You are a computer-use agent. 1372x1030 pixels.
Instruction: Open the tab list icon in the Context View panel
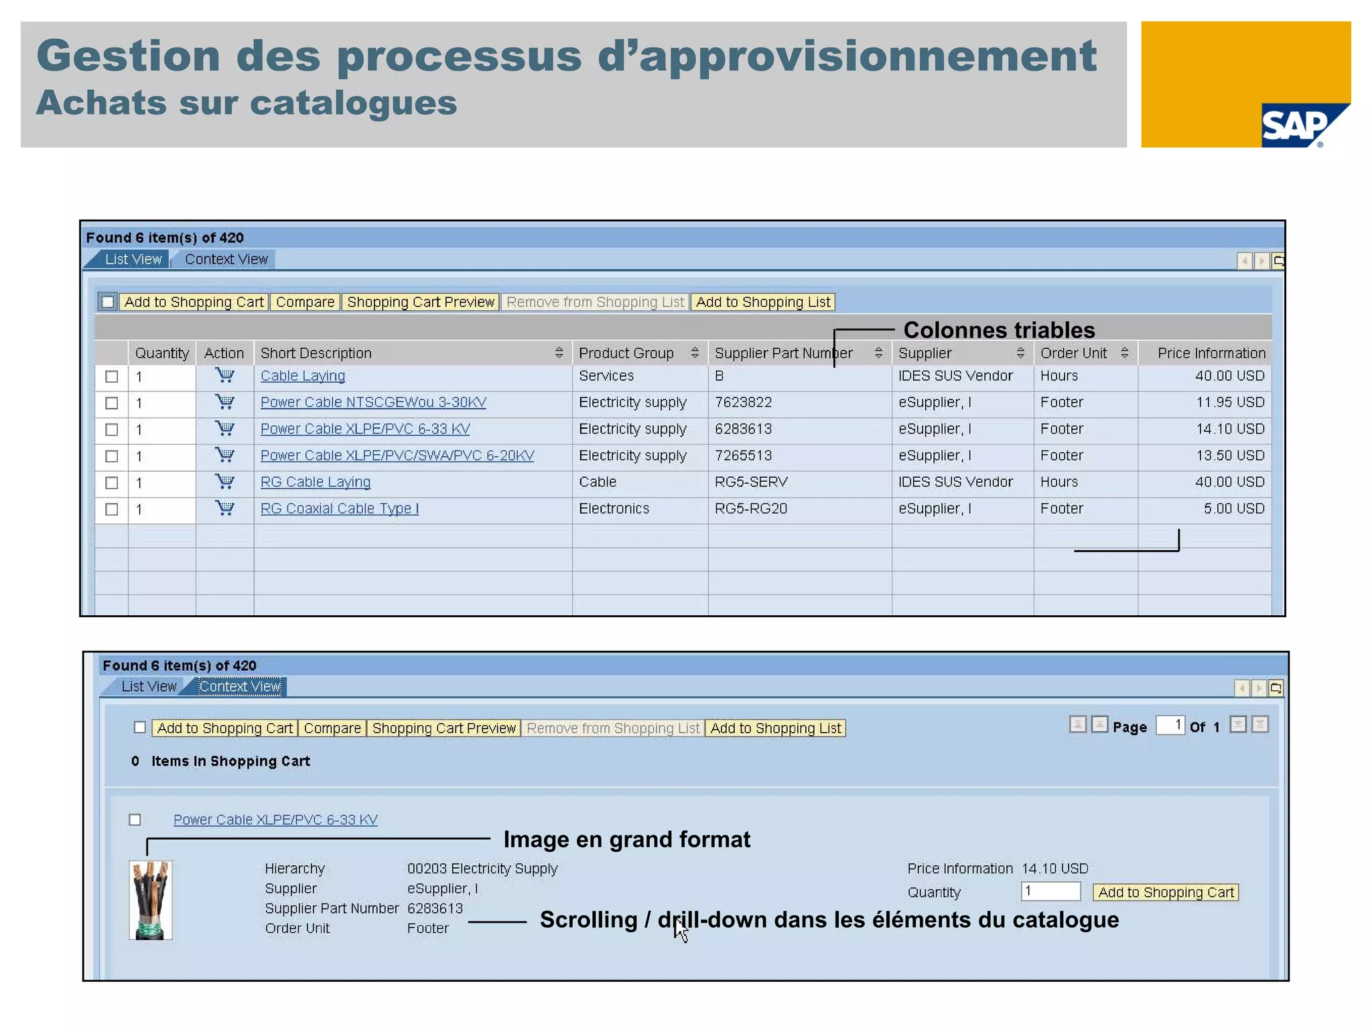pyautogui.click(x=1276, y=688)
